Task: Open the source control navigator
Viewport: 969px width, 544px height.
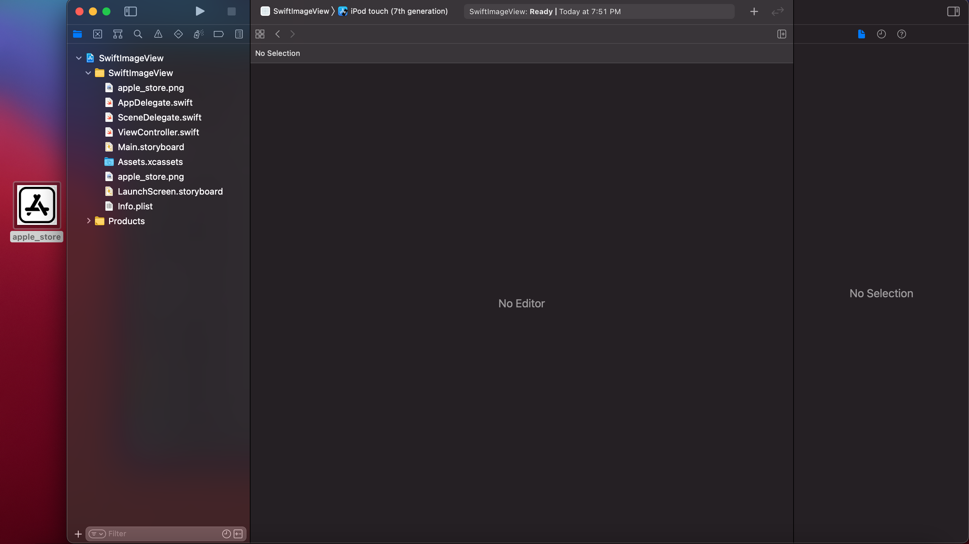Action: (97, 34)
